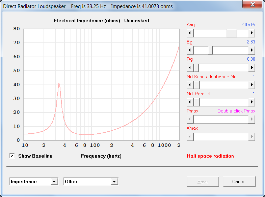Screen dimensions: 265x197
Task: Click the Isobaric = No label
Action: click(223, 76)
